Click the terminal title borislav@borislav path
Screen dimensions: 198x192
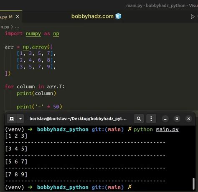tap(78, 119)
